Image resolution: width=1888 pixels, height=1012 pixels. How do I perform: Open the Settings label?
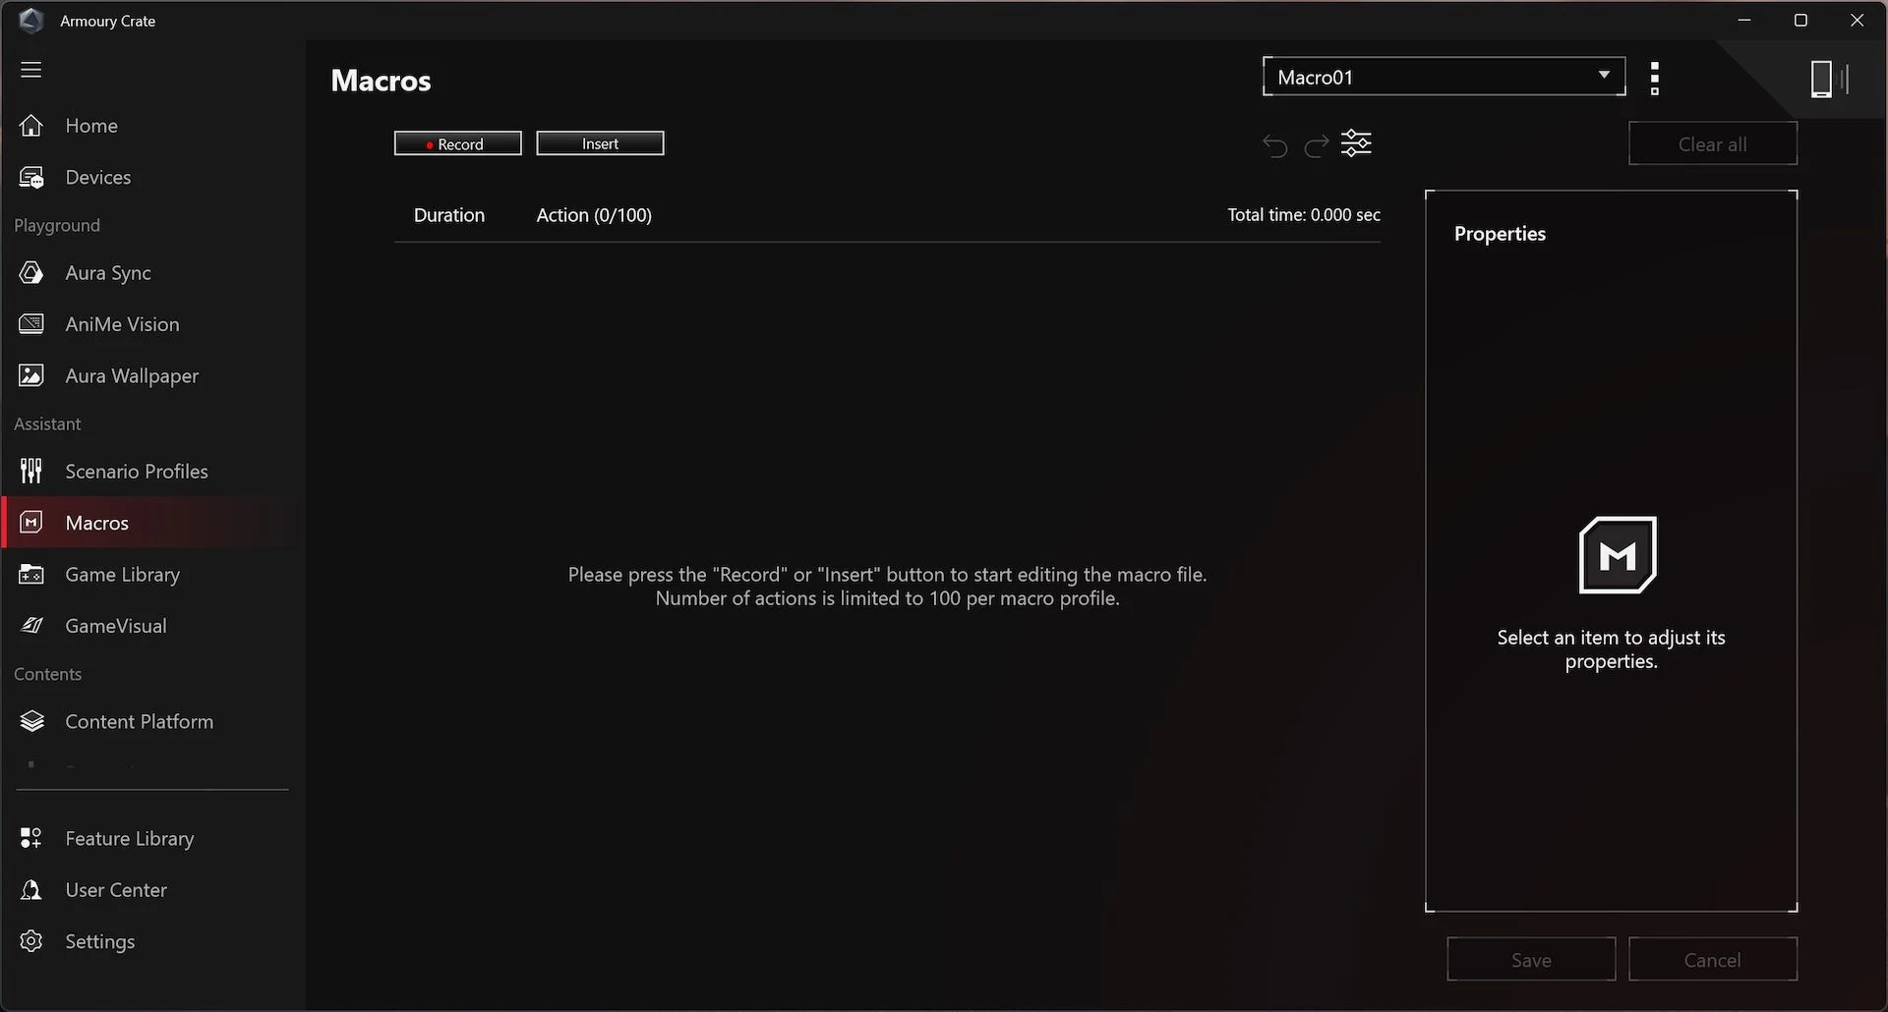[100, 941]
